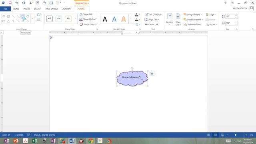Open Align Text dropdown
This screenshot has width=256, height=144.
point(152,20)
